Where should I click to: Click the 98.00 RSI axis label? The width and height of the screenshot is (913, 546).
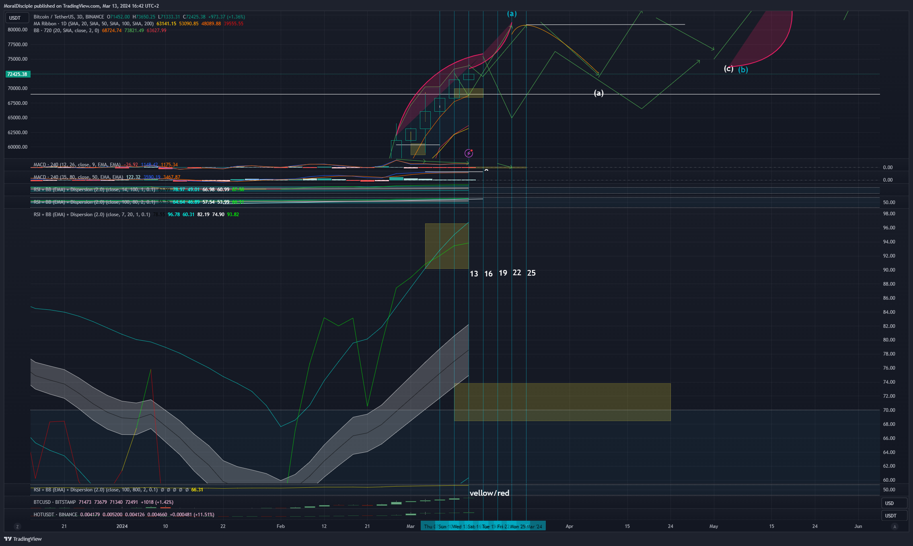coord(889,214)
